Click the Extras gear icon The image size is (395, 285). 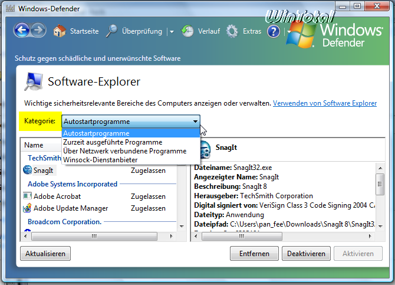coord(232,31)
